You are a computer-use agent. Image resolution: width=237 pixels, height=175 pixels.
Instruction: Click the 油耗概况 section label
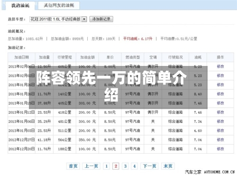point(17,31)
